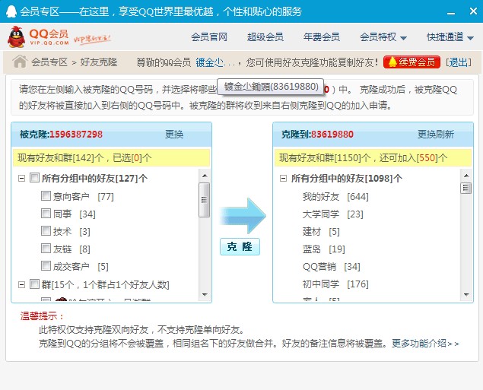Viewport: 483px width, 390px height.
Task: Click the left friend list scrollbar thumb
Action: (x=204, y=200)
